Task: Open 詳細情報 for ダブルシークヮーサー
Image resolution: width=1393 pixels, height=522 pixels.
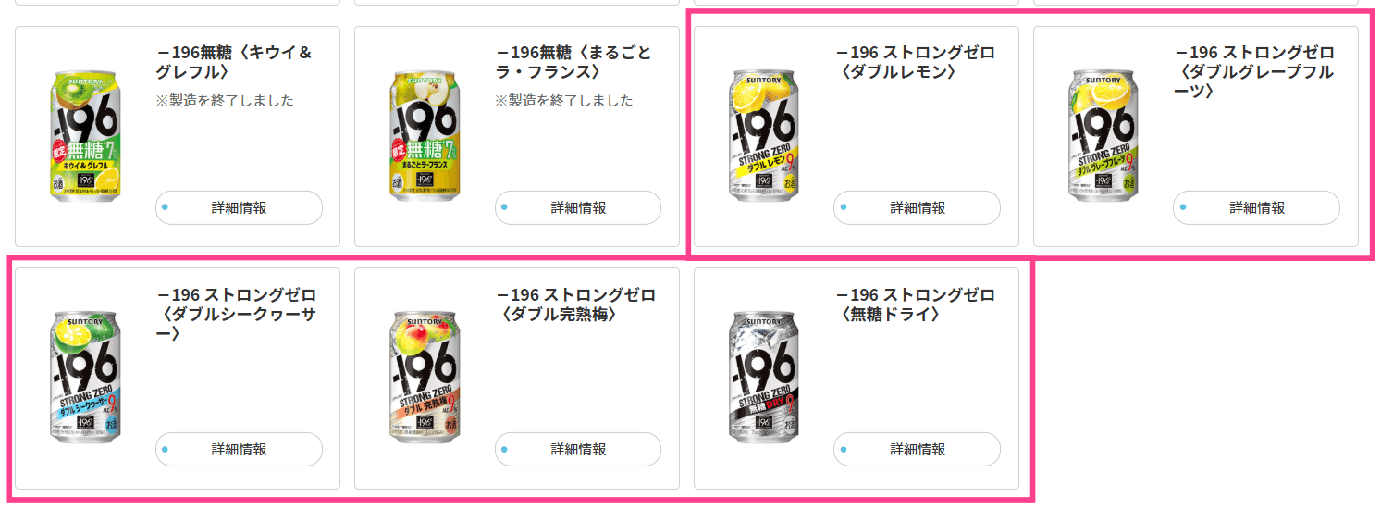Action: point(239,449)
